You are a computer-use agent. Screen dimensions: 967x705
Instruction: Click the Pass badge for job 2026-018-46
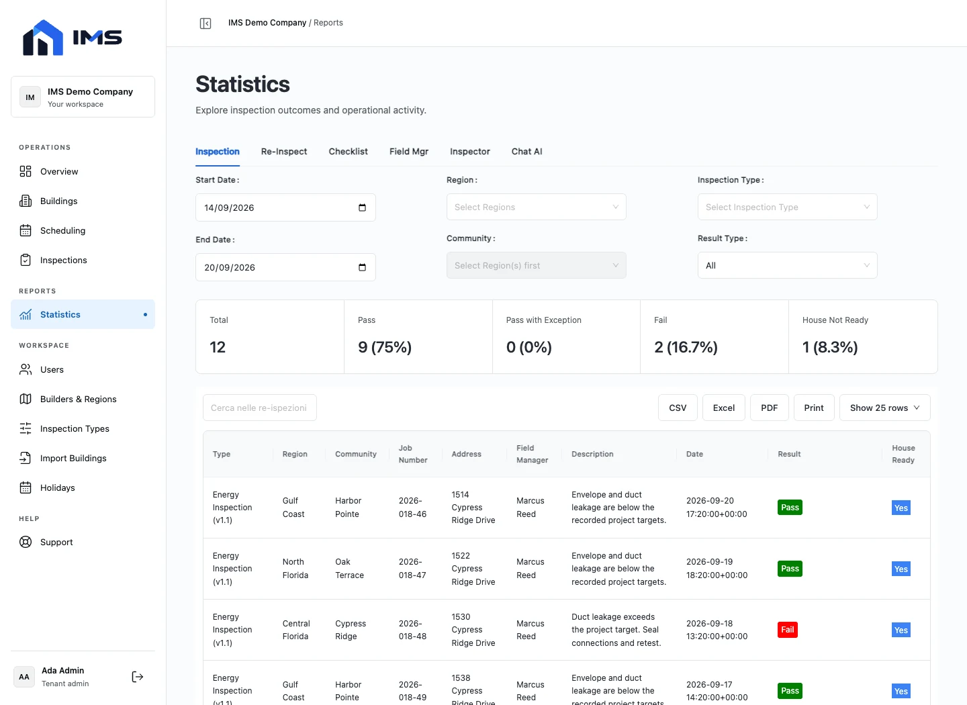click(790, 508)
